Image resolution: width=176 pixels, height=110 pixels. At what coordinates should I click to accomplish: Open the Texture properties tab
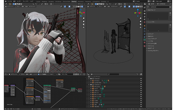pos(145,46)
